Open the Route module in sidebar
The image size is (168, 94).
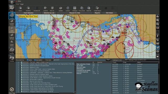point(12,8)
